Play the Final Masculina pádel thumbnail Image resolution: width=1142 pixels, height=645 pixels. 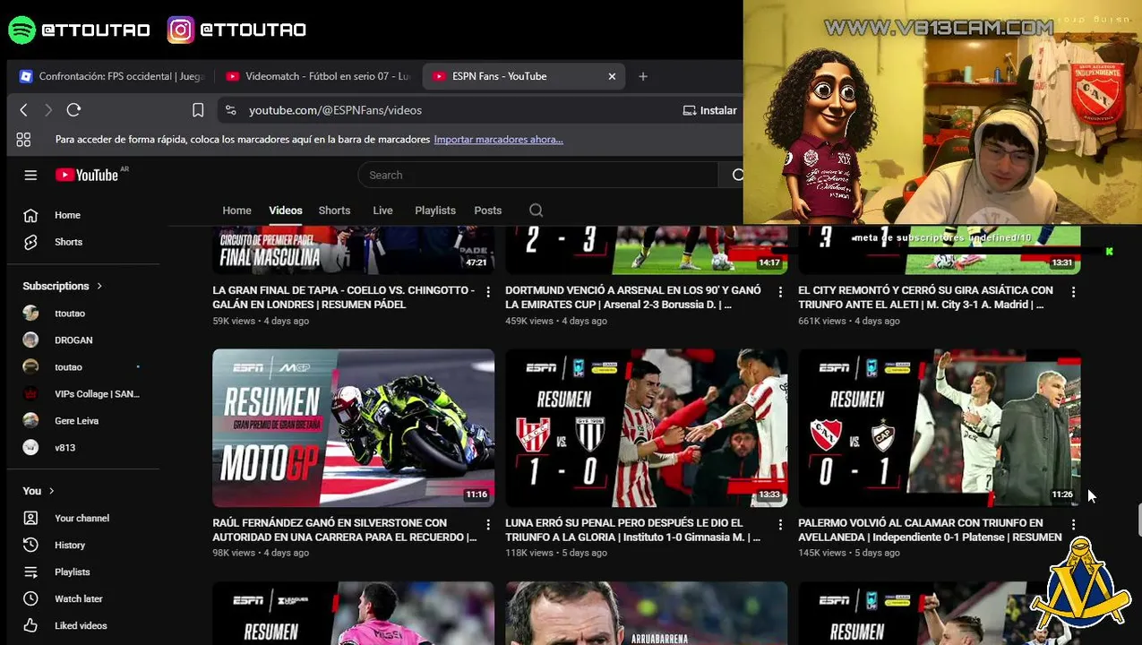(x=353, y=250)
